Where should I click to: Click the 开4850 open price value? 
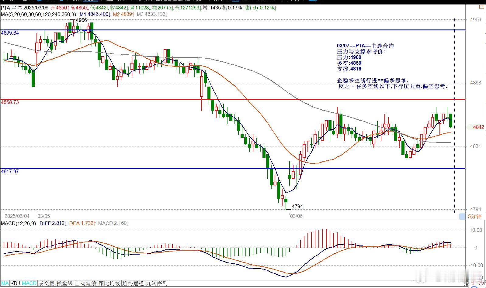click(60, 8)
